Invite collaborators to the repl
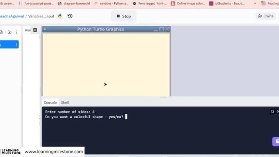Image resolution: width=279 pixels, height=157 pixels. [265, 16]
